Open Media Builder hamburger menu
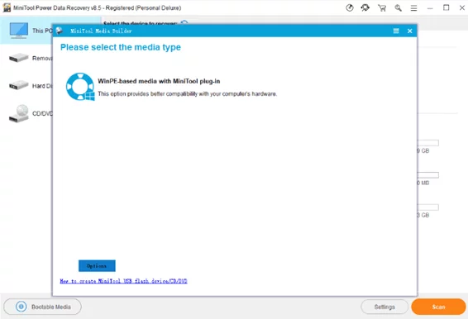Screen dimensions: 468x319 click(x=396, y=31)
